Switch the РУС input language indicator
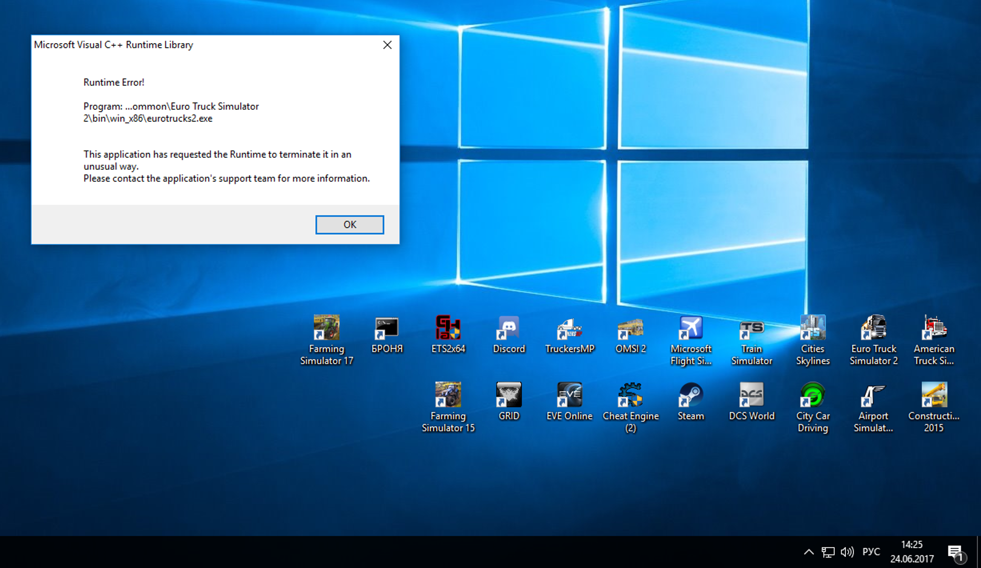981x568 pixels. coord(871,552)
